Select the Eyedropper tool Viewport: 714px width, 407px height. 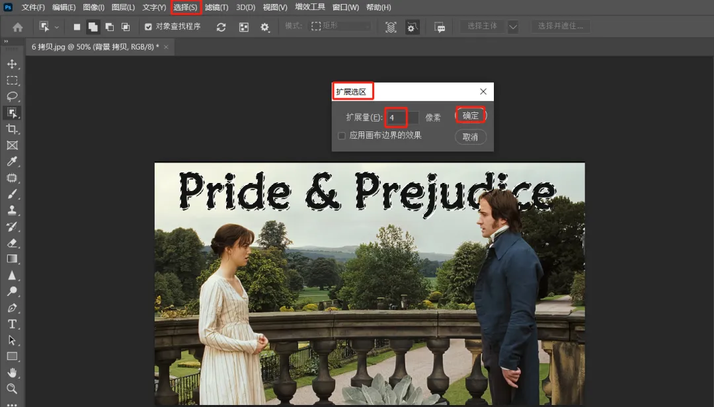click(13, 162)
